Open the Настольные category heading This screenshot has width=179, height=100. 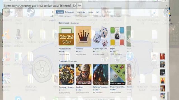[64, 23]
